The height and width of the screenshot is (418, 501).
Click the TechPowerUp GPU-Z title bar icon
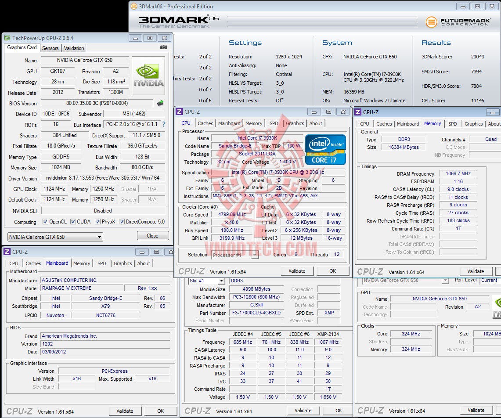(7, 38)
